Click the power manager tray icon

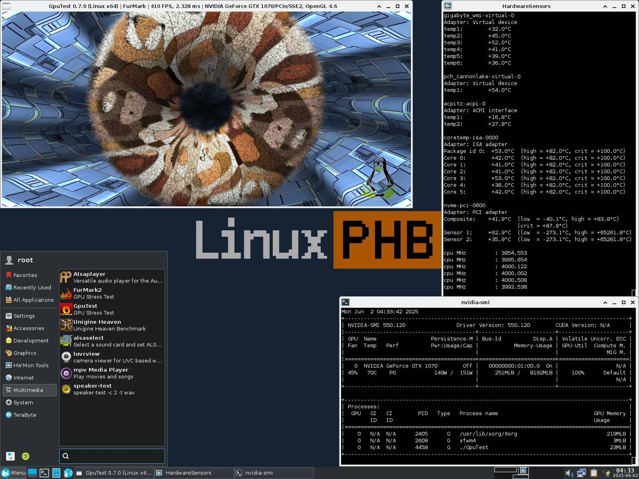click(607, 473)
